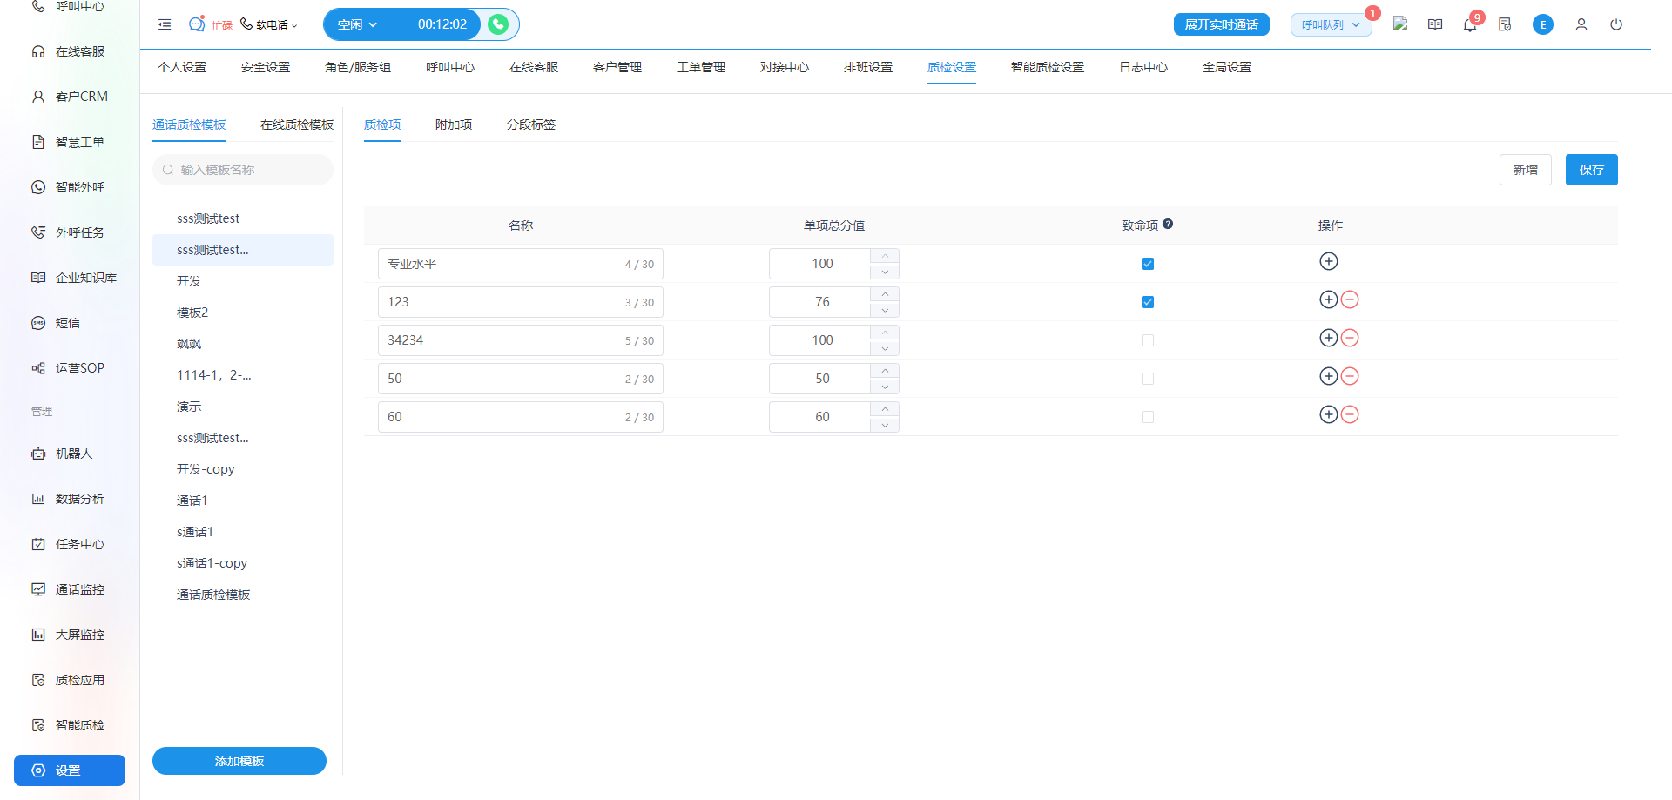Click the 致命项 help tooltip icon
Image resolution: width=1672 pixels, height=800 pixels.
(1168, 224)
